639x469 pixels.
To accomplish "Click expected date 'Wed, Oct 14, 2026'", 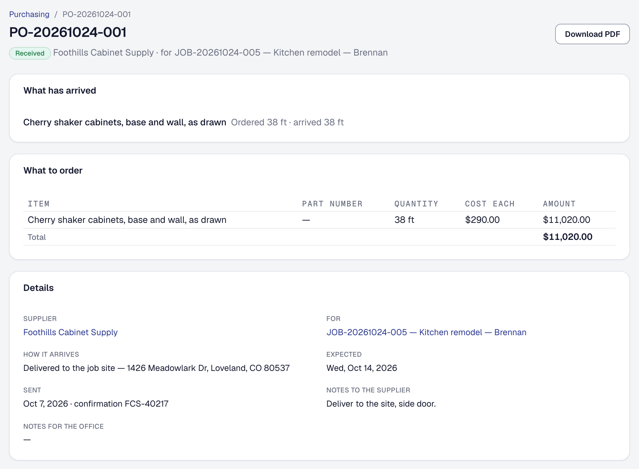I will [362, 368].
